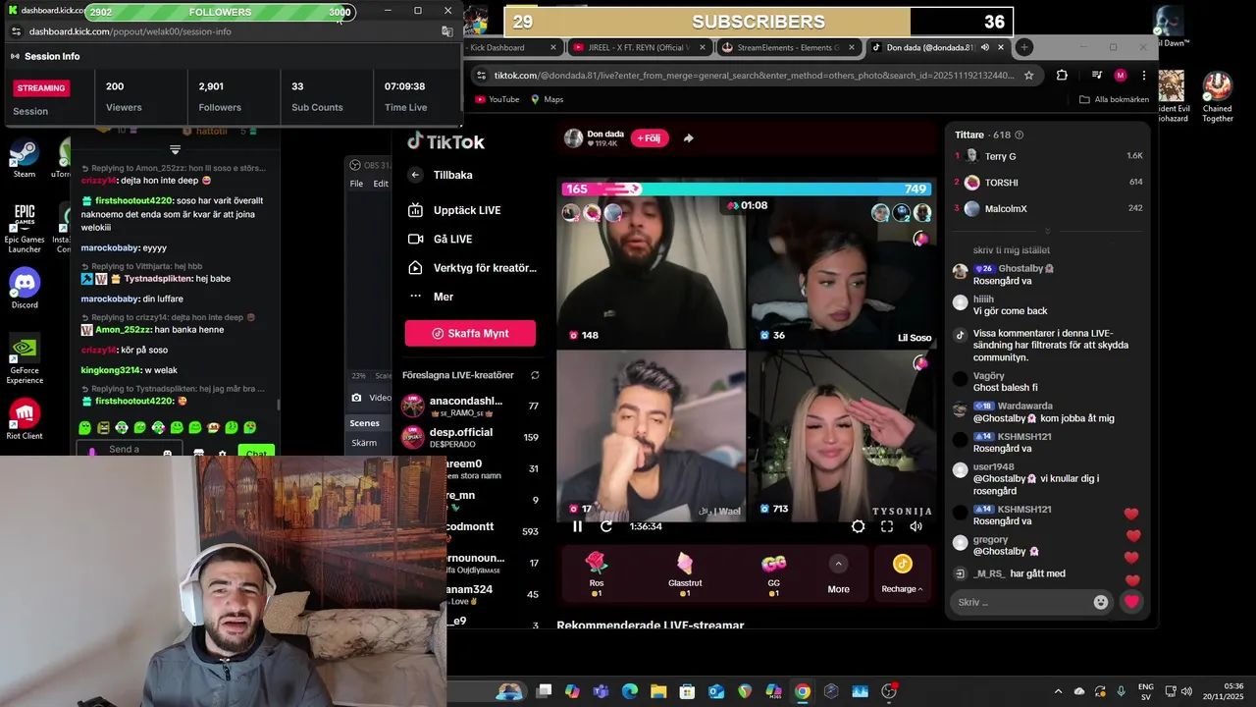Open emoji picker in TikTok chat
Viewport: 1256px width, 707px height.
tap(1101, 602)
